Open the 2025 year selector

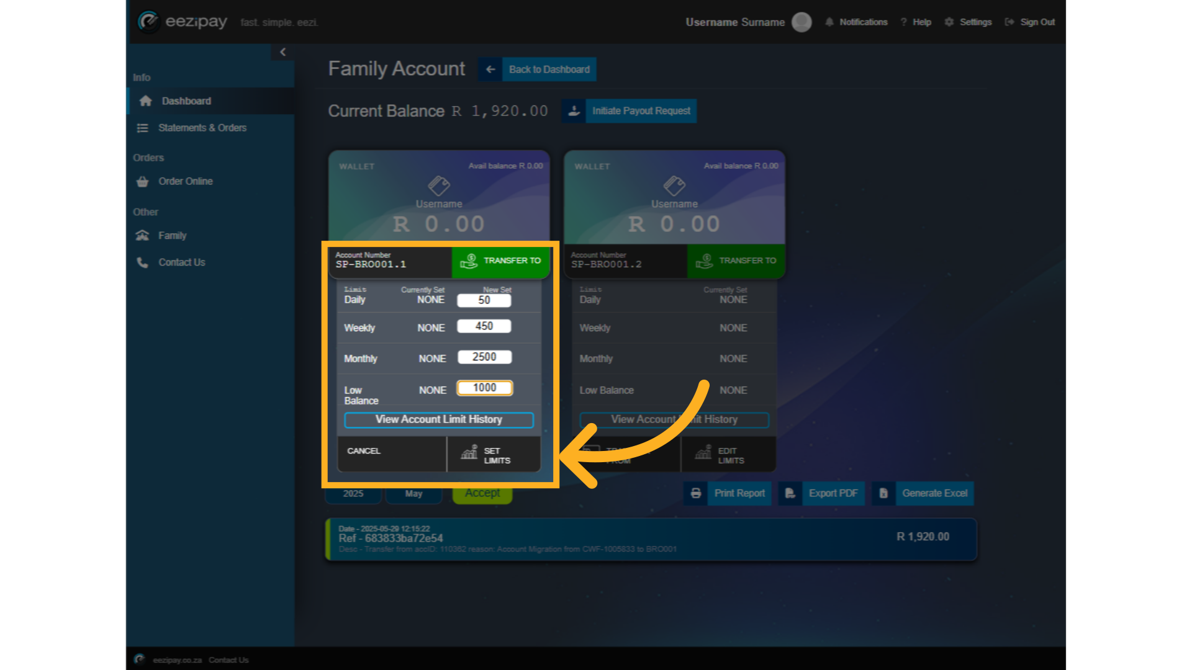(353, 493)
